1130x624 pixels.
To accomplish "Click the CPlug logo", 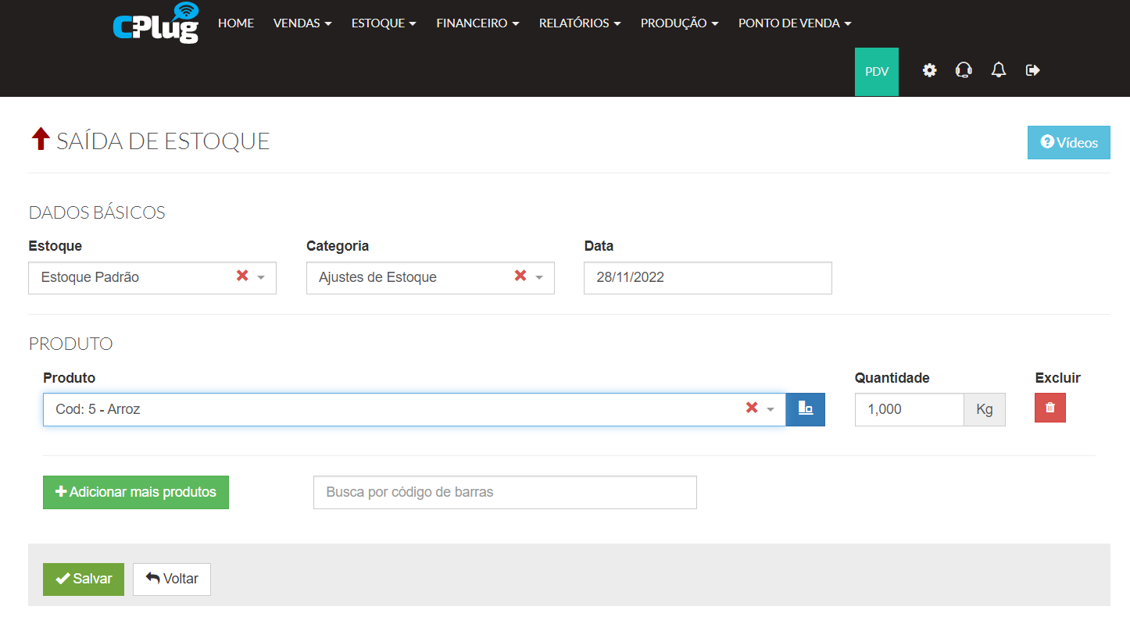I will pos(156,23).
